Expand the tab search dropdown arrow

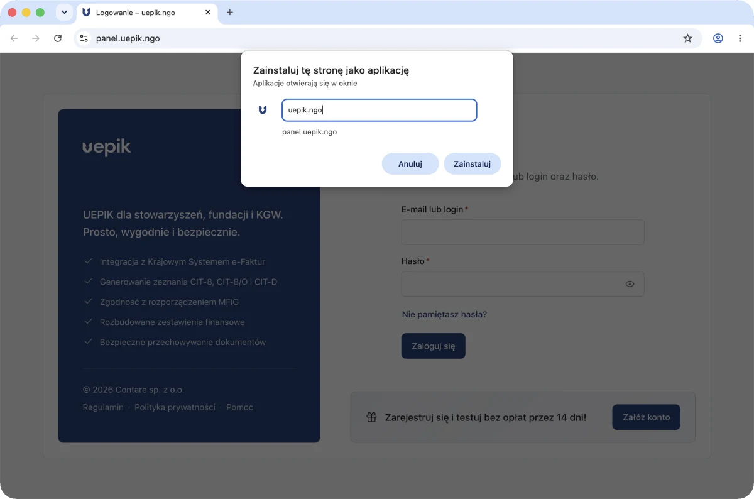click(64, 12)
